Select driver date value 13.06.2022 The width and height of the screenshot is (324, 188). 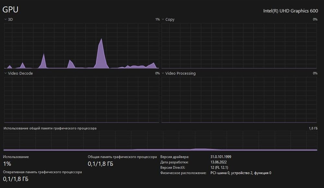point(218,162)
